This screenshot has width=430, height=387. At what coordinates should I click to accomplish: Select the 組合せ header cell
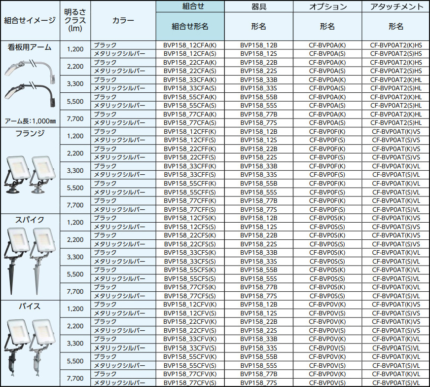(x=190, y=7)
